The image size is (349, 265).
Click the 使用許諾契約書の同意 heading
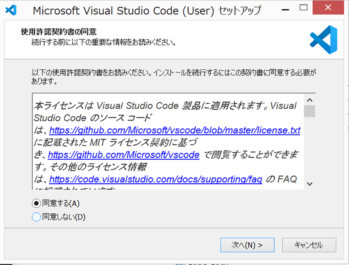pos(59,32)
